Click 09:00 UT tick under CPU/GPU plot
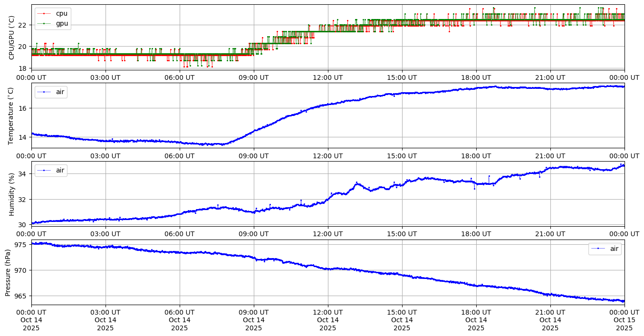This screenshot has width=644, height=336. pyautogui.click(x=253, y=77)
